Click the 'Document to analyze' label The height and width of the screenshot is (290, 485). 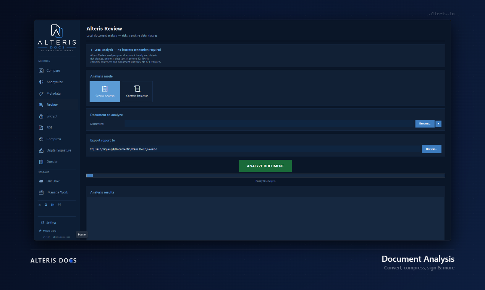[107, 115]
